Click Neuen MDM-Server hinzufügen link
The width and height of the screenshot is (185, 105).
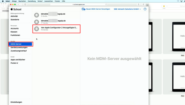coord(98,9)
